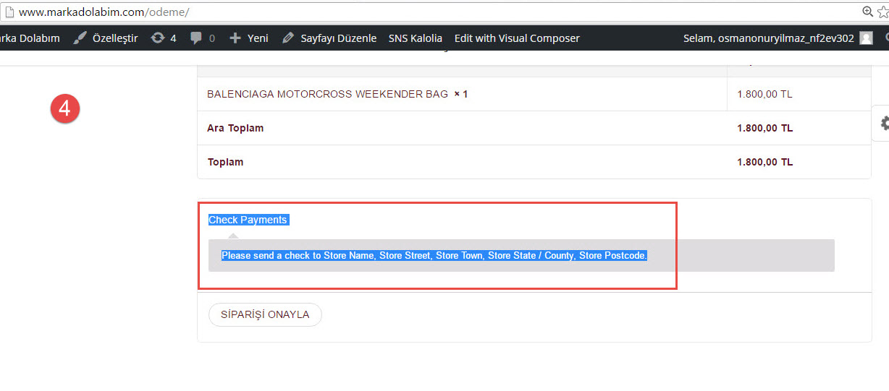Click the Sayfayı Düzenle link
Image resolution: width=889 pixels, height=391 pixels.
click(x=337, y=38)
